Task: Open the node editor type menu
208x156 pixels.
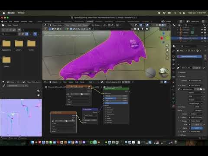Action: coord(45,82)
